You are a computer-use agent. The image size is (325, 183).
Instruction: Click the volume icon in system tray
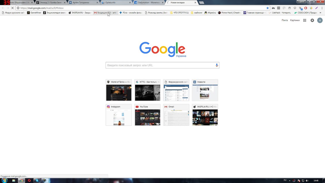point(307,180)
